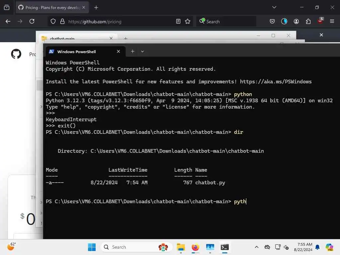Open new terminal tab plus button
Viewport: 340px width, 255px height.
133,51
